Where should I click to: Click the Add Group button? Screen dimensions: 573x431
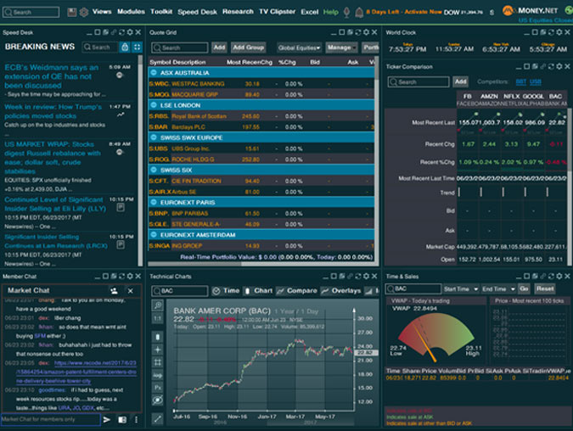tap(249, 48)
